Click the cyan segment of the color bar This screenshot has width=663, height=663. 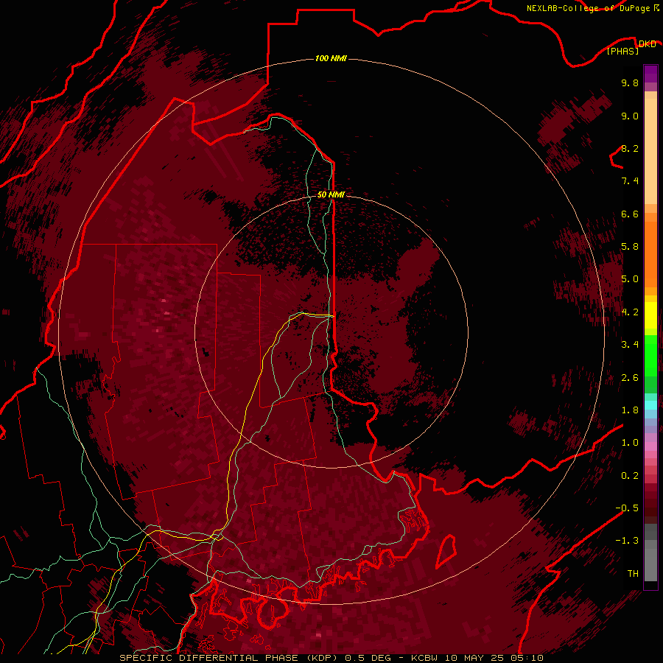click(x=650, y=405)
